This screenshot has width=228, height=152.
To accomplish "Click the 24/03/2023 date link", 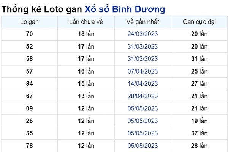I will click(x=142, y=34).
